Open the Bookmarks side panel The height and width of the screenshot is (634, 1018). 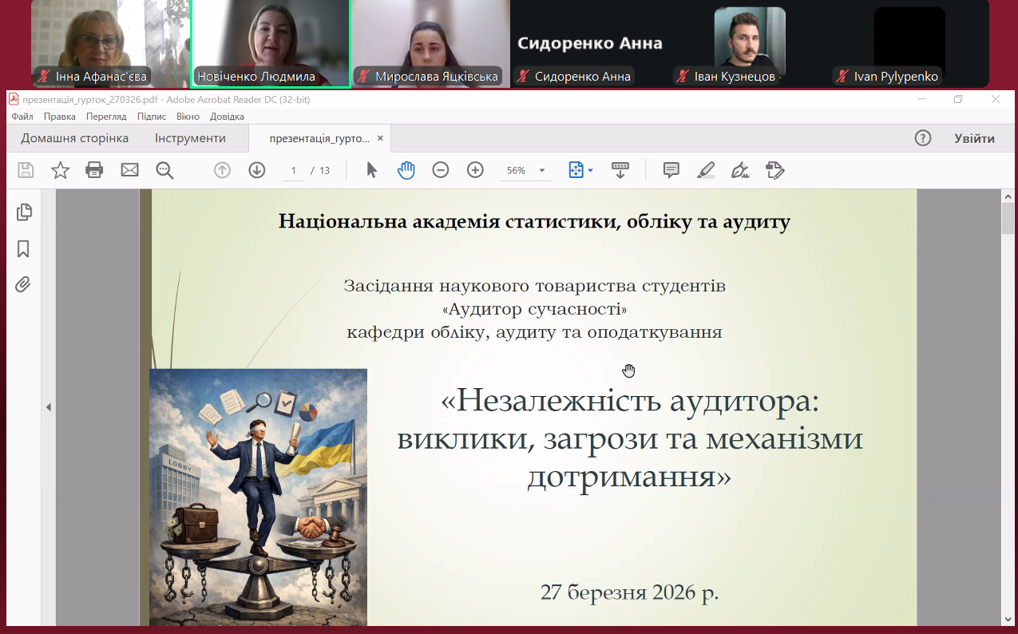click(24, 249)
